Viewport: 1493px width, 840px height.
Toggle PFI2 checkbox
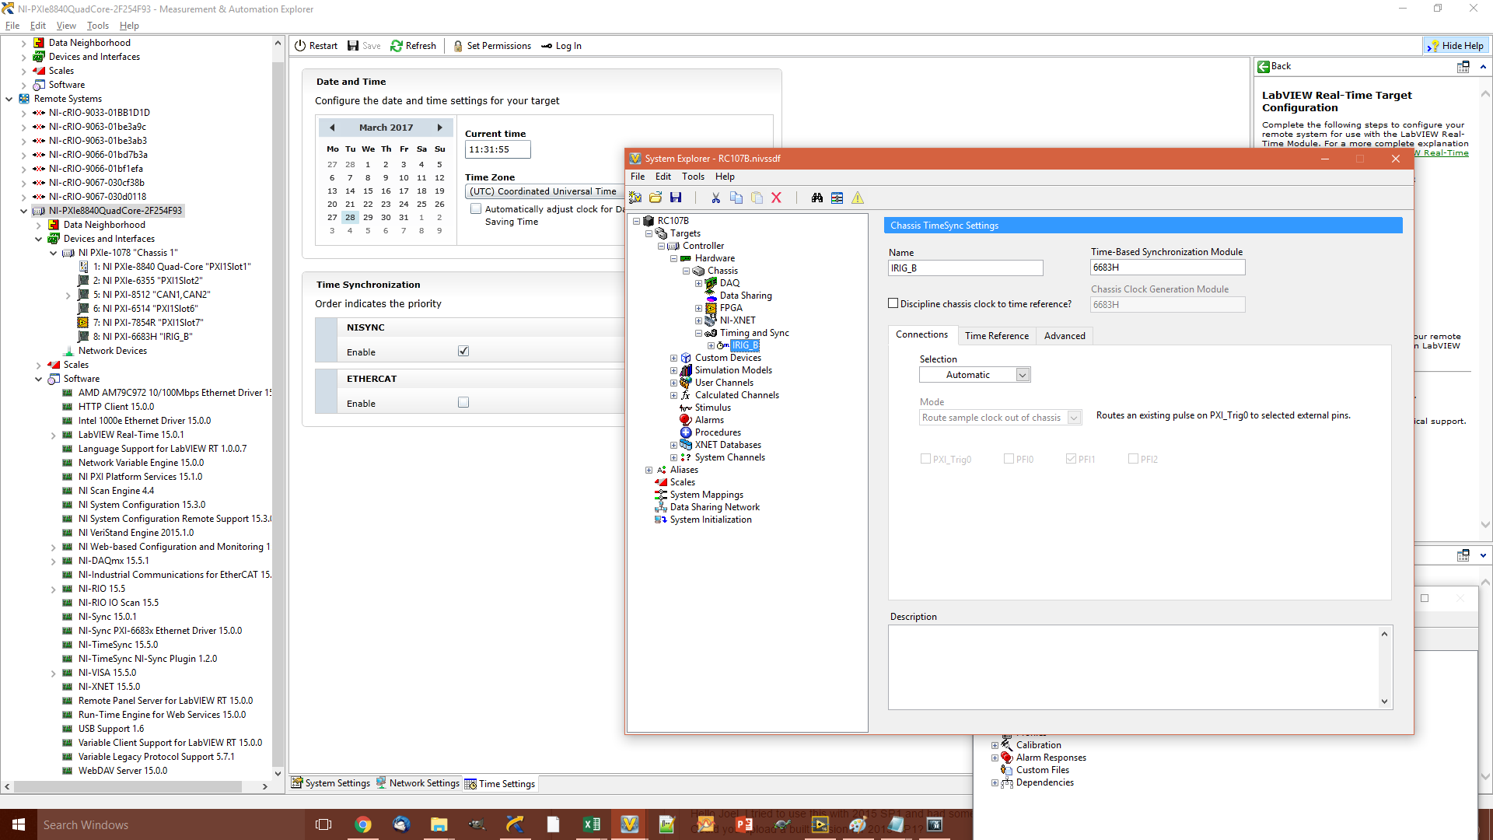click(x=1133, y=459)
